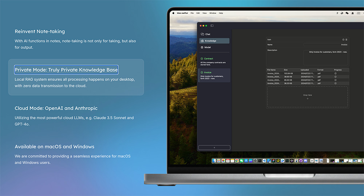Select the Knowledge section icon

coord(202,41)
